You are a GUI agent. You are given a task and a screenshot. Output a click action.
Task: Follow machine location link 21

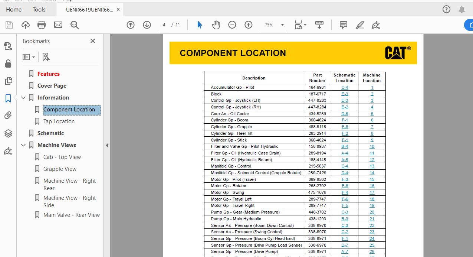[372, 219]
